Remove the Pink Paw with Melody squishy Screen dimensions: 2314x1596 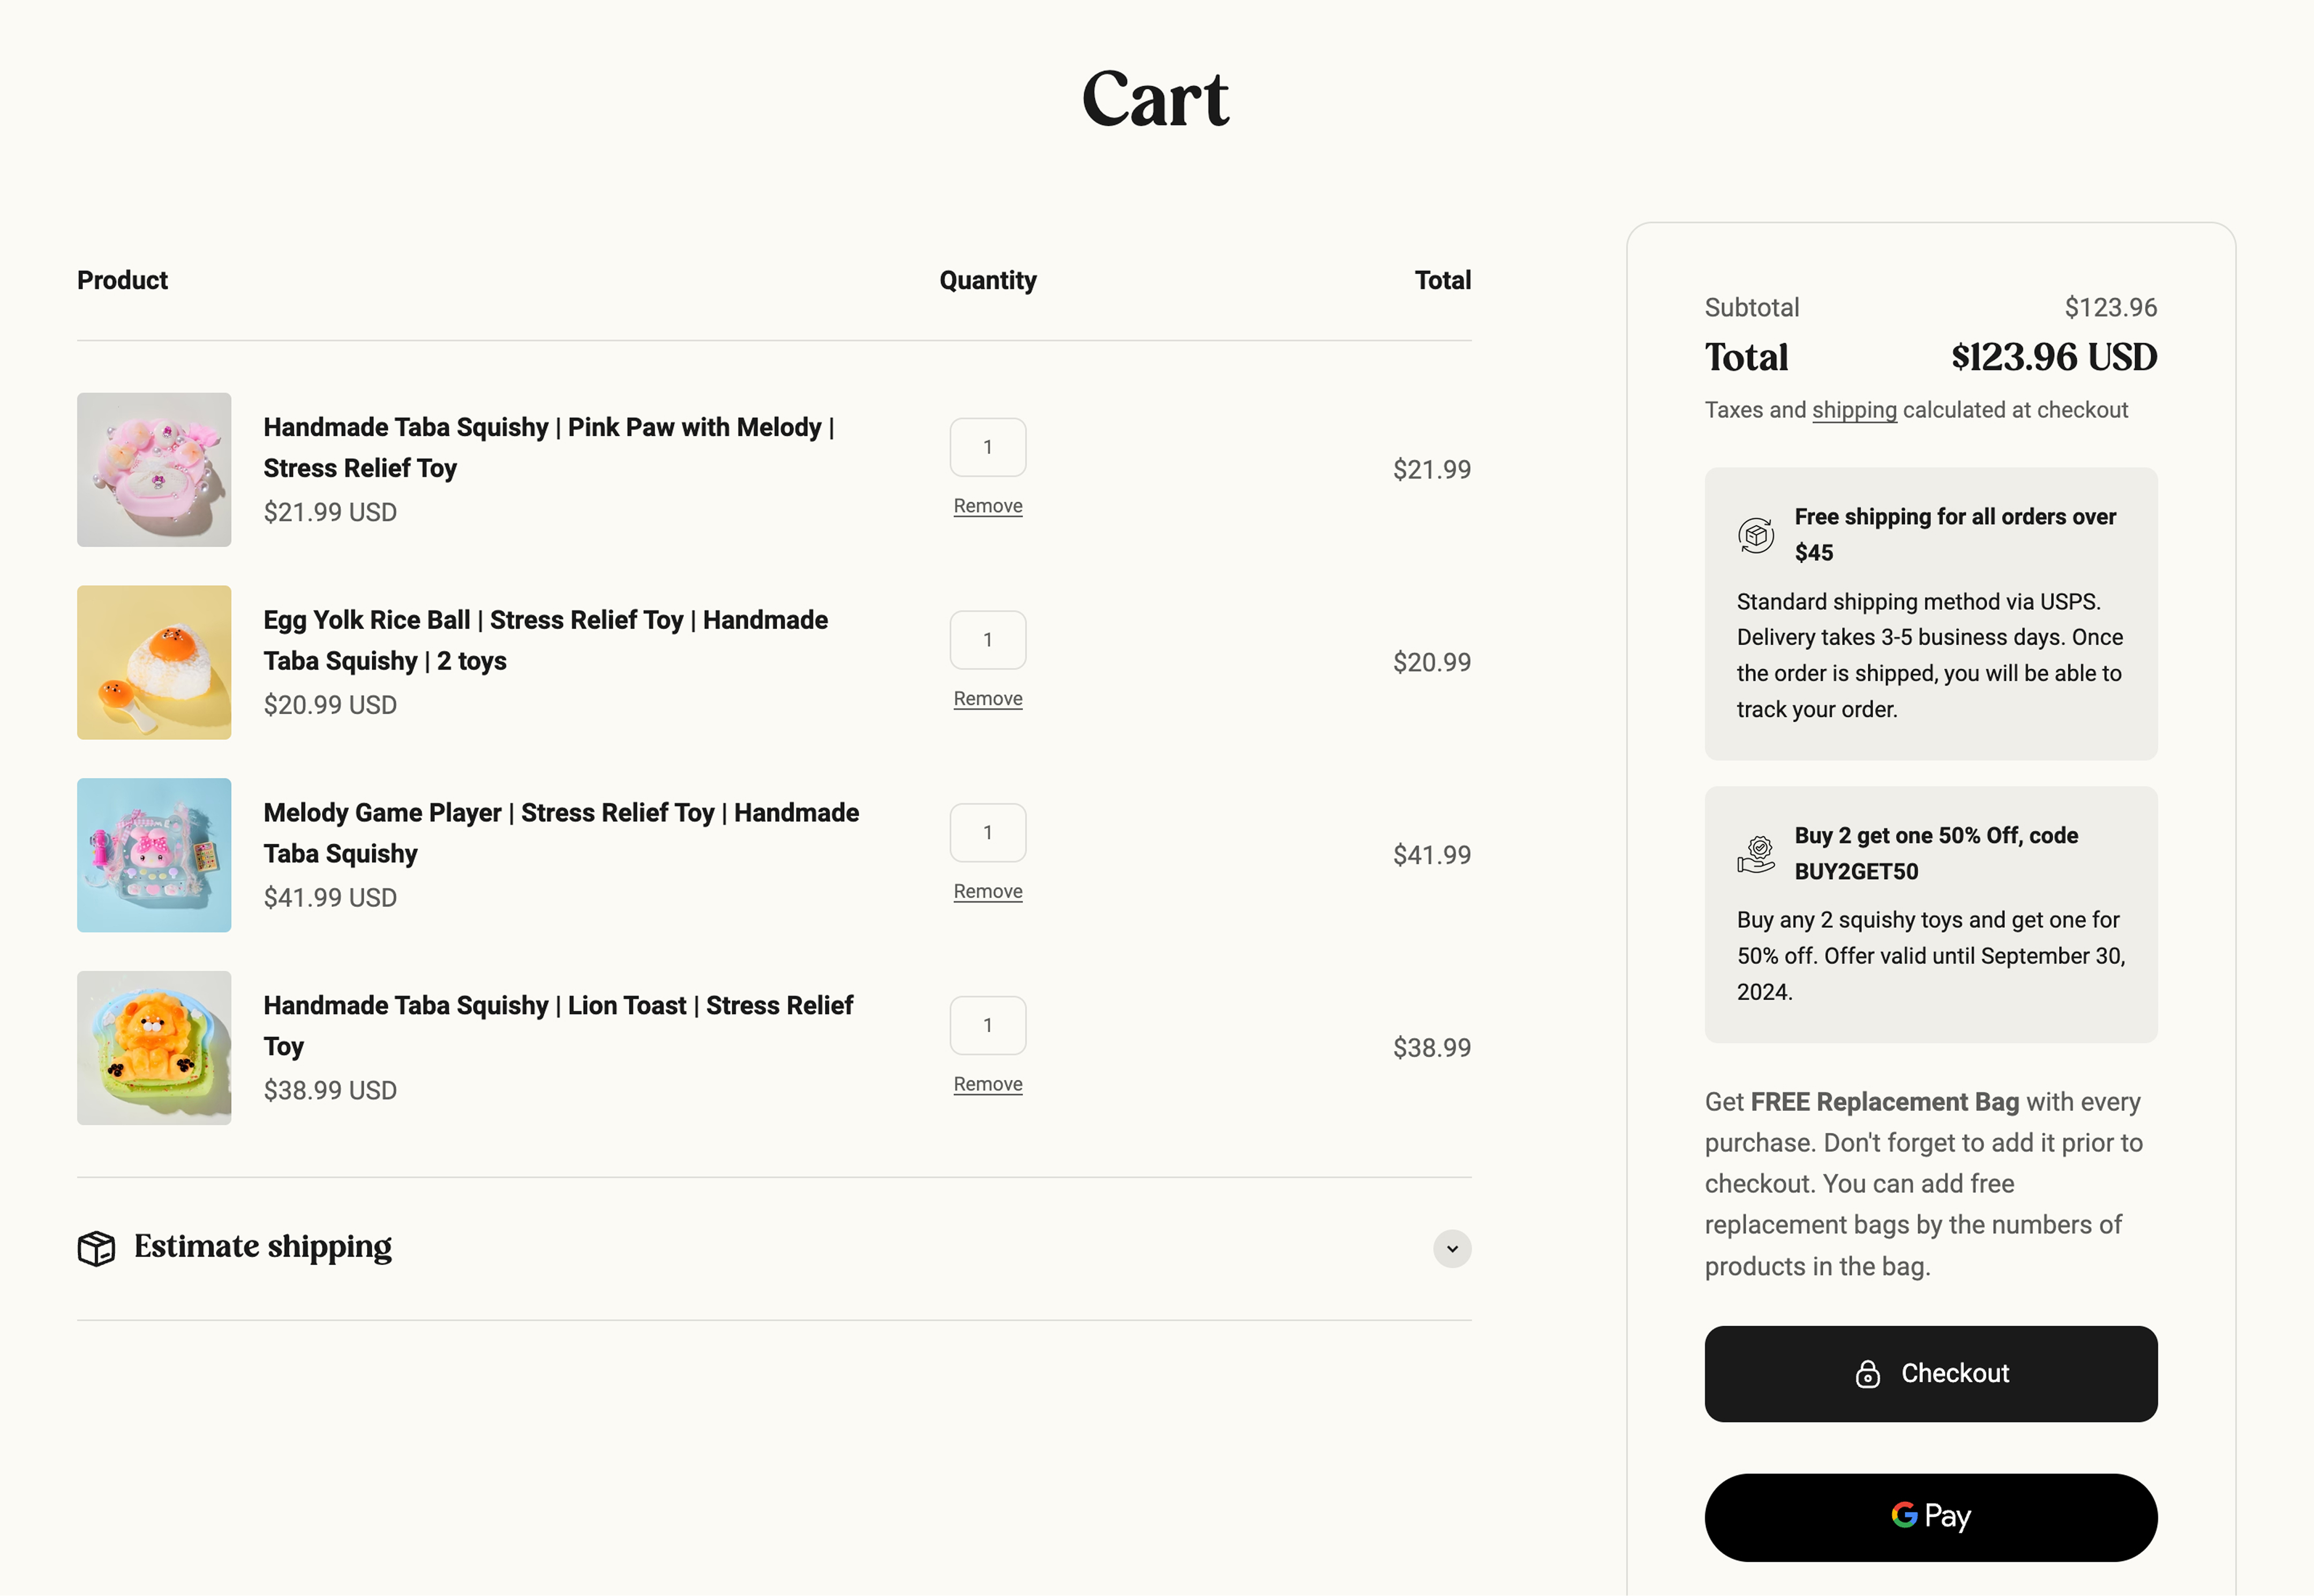click(x=987, y=506)
